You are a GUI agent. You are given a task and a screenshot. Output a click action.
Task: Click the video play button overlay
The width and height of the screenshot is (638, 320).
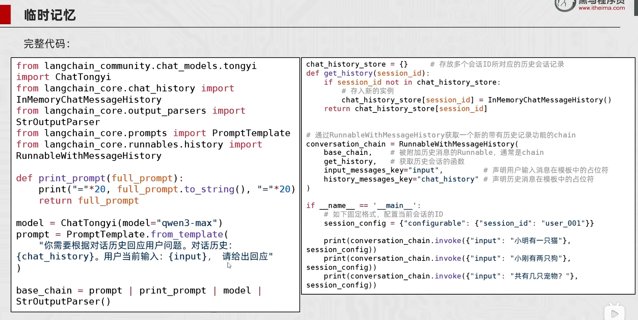point(614,313)
